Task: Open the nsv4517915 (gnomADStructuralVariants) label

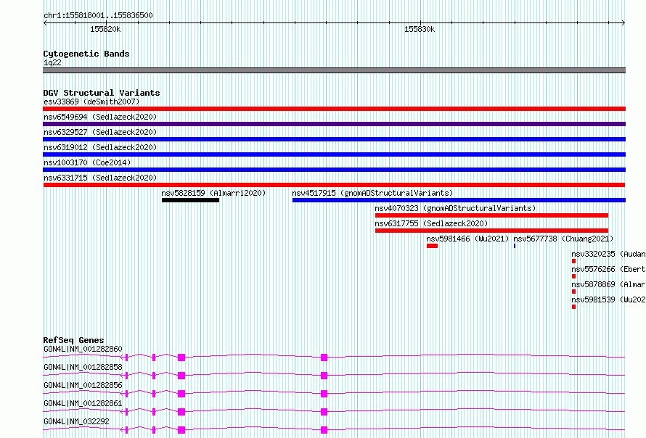Action: [372, 193]
